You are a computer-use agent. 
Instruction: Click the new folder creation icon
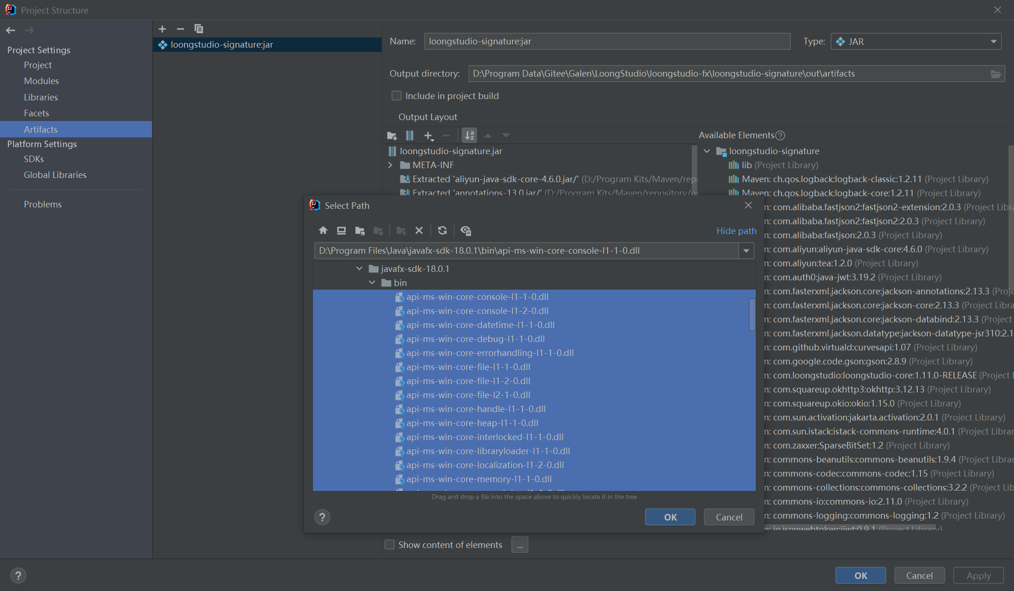pyautogui.click(x=401, y=230)
